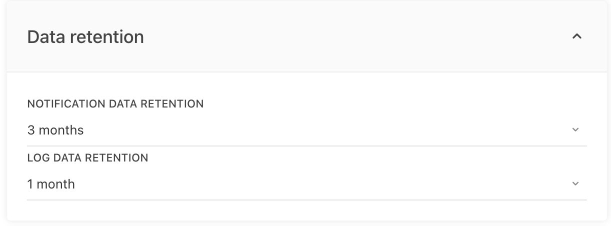
Task: Click the "NOTIFICATION DATA RETENTION" label
Action: (x=115, y=104)
